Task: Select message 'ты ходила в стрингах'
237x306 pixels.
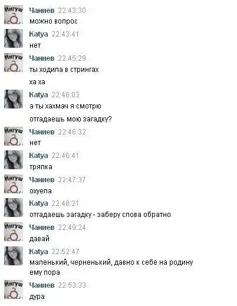Action: point(64,70)
